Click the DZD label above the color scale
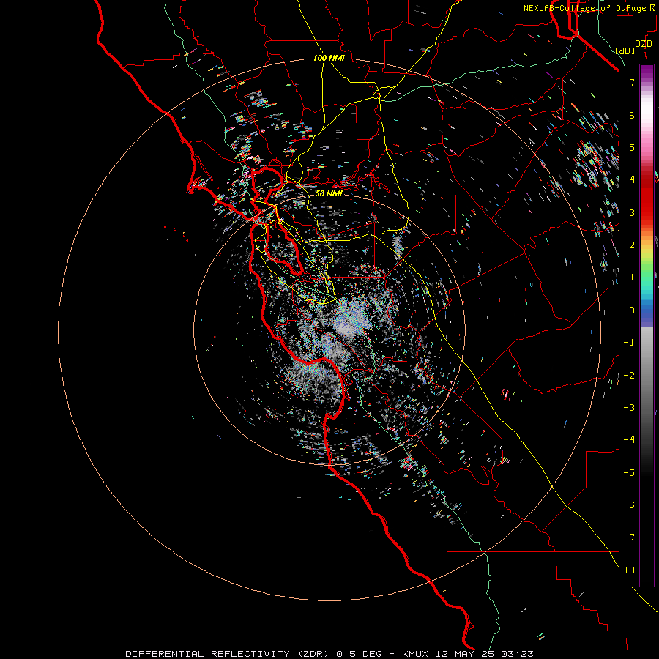659x659 pixels. 644,44
